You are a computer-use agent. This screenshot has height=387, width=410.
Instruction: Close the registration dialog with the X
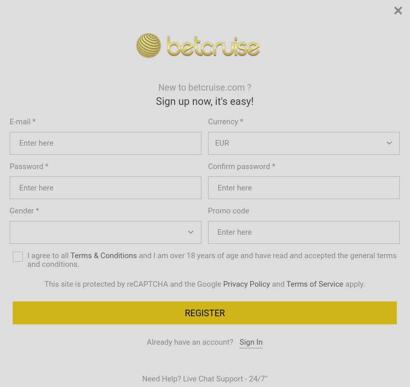(398, 11)
